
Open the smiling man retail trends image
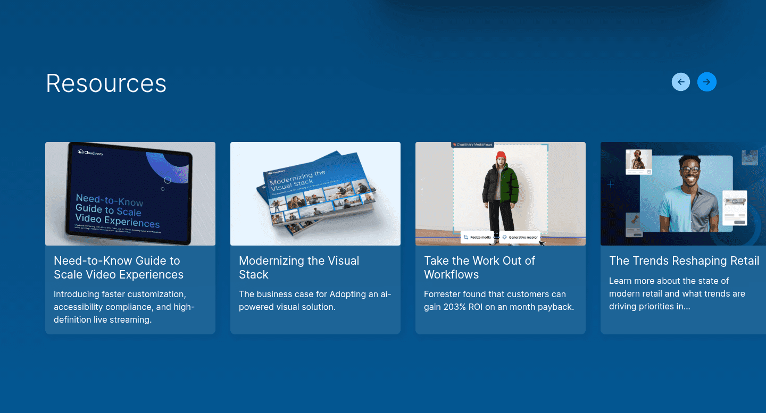pyautogui.click(x=684, y=193)
